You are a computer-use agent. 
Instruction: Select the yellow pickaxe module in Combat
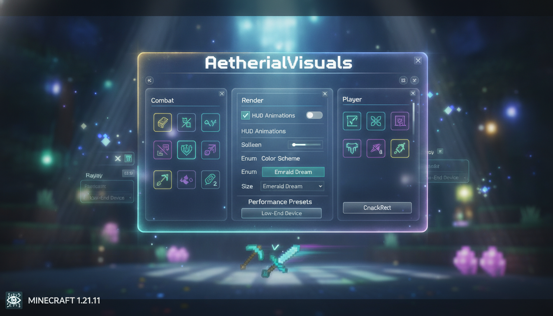click(x=163, y=179)
